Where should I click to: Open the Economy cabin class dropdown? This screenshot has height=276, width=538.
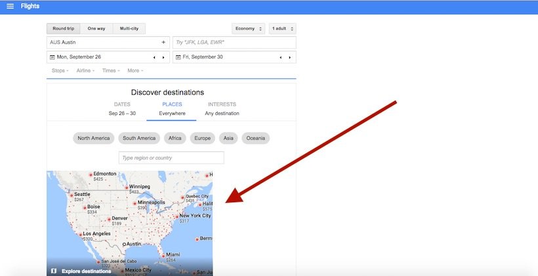[x=248, y=29]
